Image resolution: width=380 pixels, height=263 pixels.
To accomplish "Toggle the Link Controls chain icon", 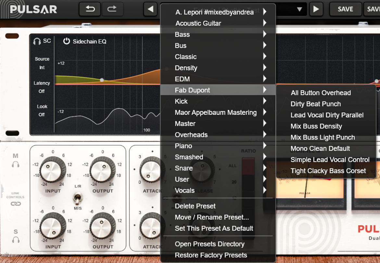I will [x=16, y=204].
